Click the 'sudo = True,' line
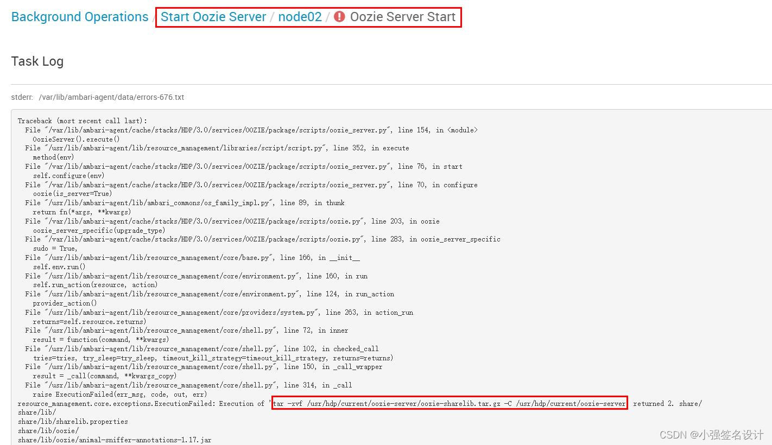 (55, 249)
